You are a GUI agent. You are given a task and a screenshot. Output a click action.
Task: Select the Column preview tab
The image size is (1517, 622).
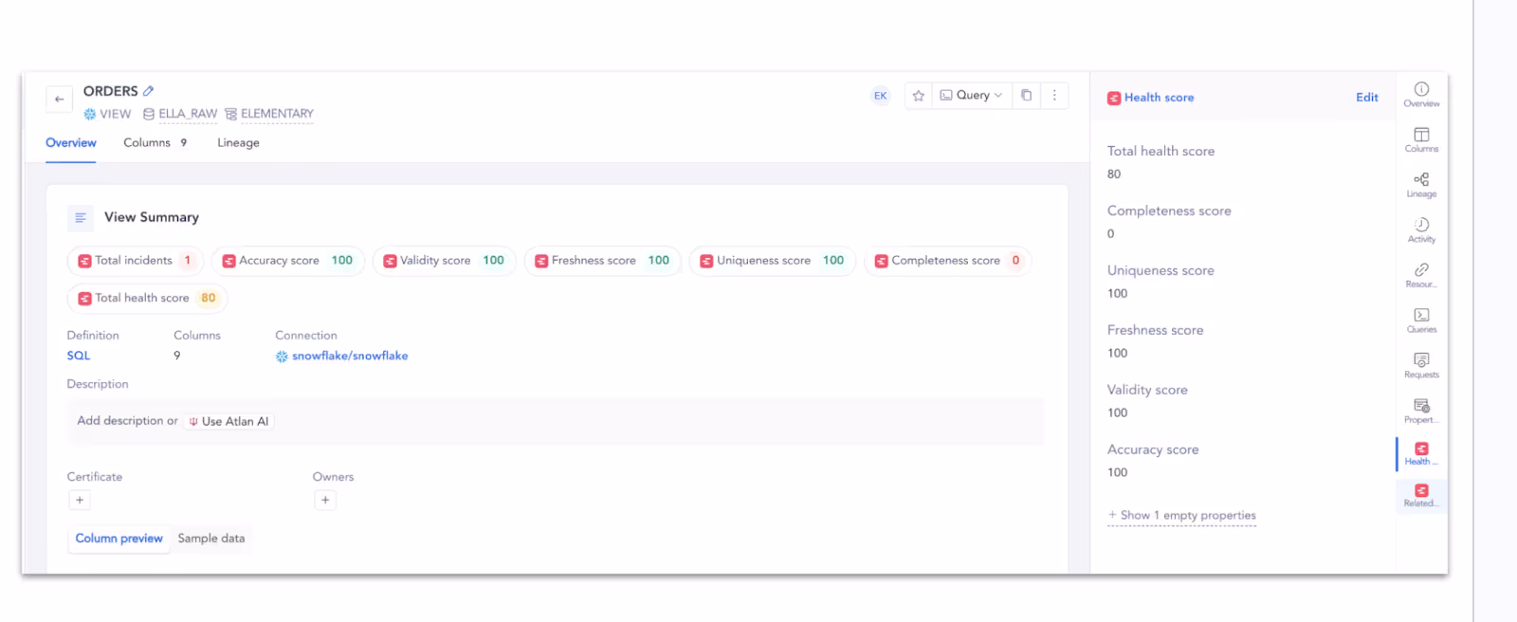click(x=119, y=539)
